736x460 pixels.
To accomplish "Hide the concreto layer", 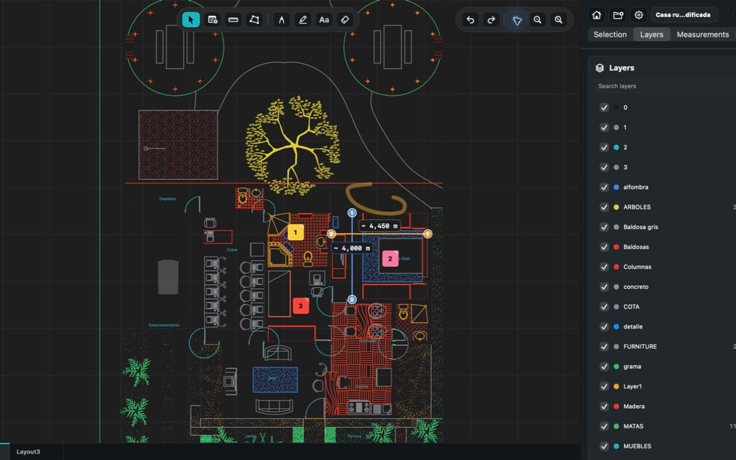I will pyautogui.click(x=604, y=287).
